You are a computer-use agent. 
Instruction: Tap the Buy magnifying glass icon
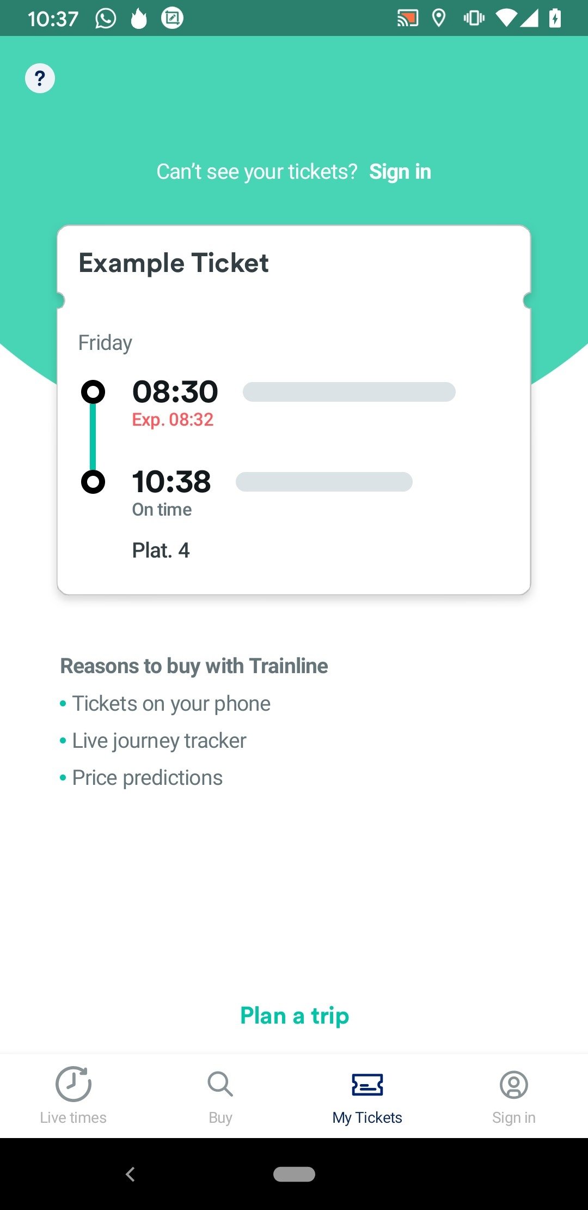(220, 1084)
